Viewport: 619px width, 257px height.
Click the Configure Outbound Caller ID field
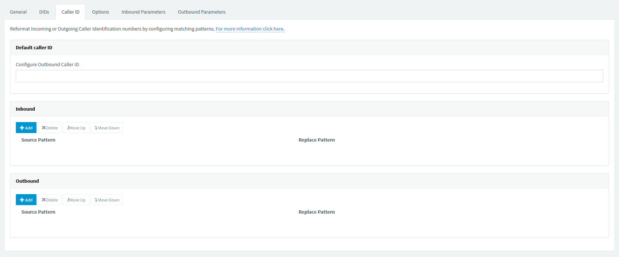point(309,76)
